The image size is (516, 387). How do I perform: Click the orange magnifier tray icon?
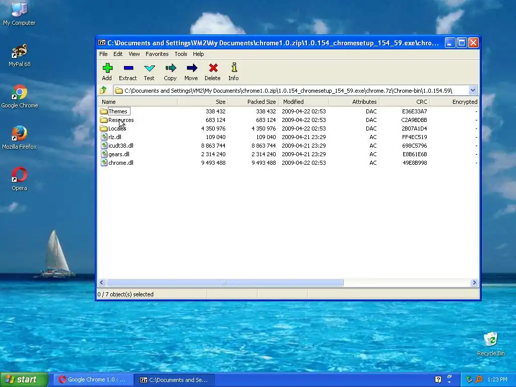point(479,379)
